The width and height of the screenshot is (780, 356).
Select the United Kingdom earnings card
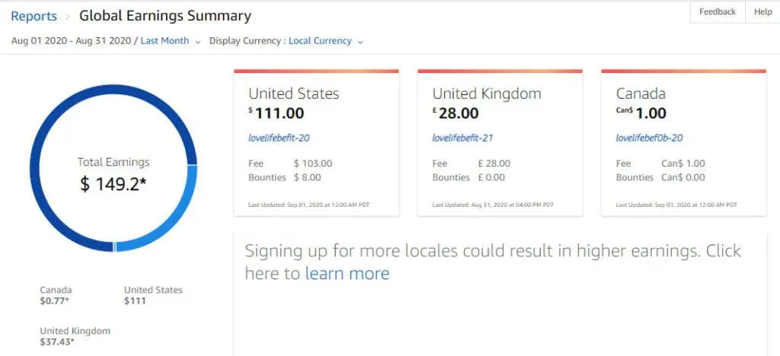[x=500, y=143]
